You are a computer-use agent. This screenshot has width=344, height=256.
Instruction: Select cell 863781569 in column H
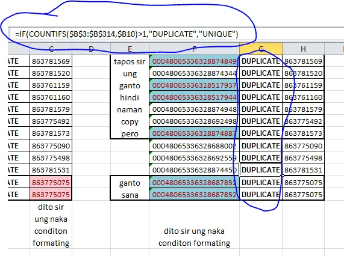[x=303, y=61]
